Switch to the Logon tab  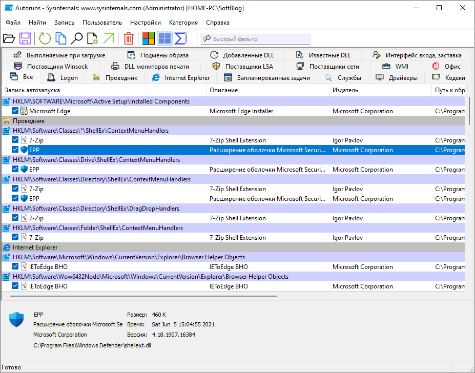click(x=63, y=78)
